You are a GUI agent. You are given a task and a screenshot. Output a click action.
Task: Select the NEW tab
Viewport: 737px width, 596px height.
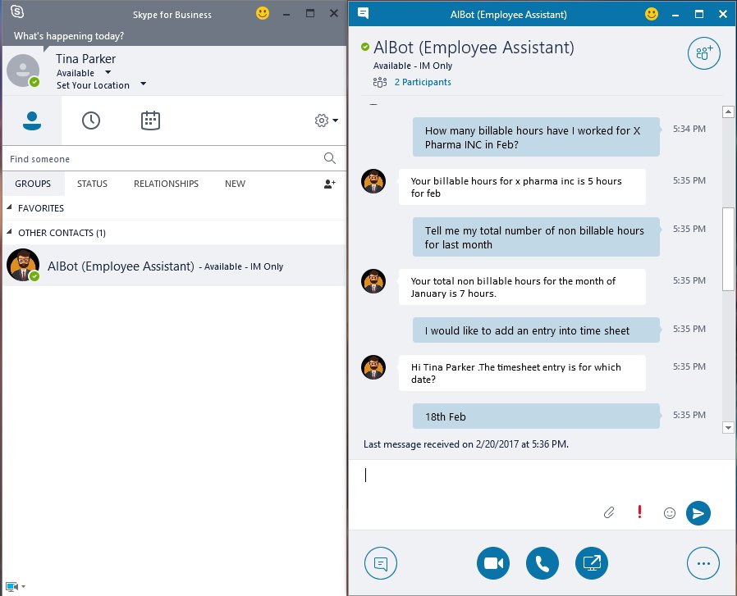click(235, 184)
